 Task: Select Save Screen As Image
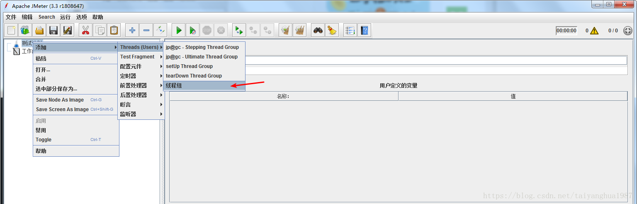[76, 109]
